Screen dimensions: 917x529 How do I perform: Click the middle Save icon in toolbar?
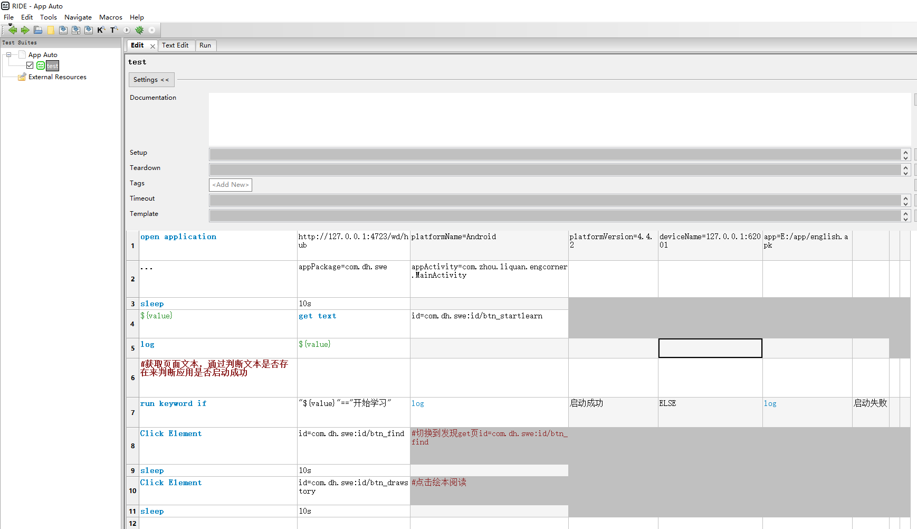[x=76, y=30]
